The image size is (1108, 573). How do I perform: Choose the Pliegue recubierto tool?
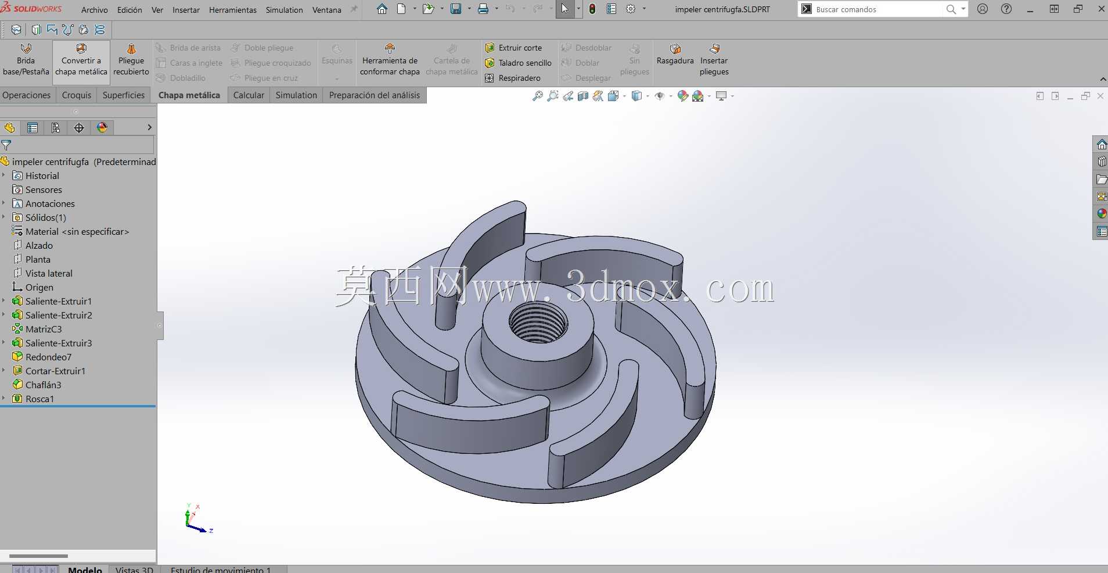[x=131, y=60]
